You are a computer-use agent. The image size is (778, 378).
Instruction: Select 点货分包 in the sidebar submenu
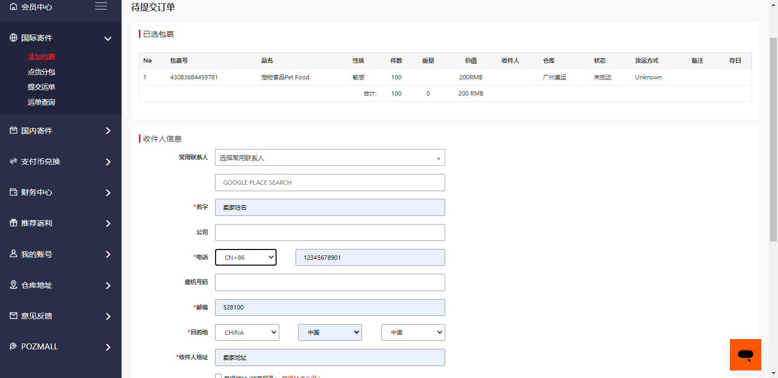pos(42,72)
